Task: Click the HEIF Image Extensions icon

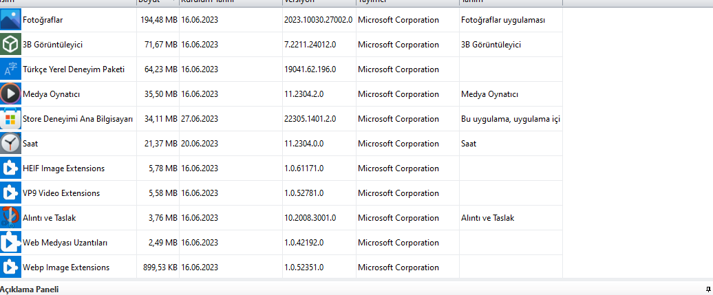Action: point(10,168)
